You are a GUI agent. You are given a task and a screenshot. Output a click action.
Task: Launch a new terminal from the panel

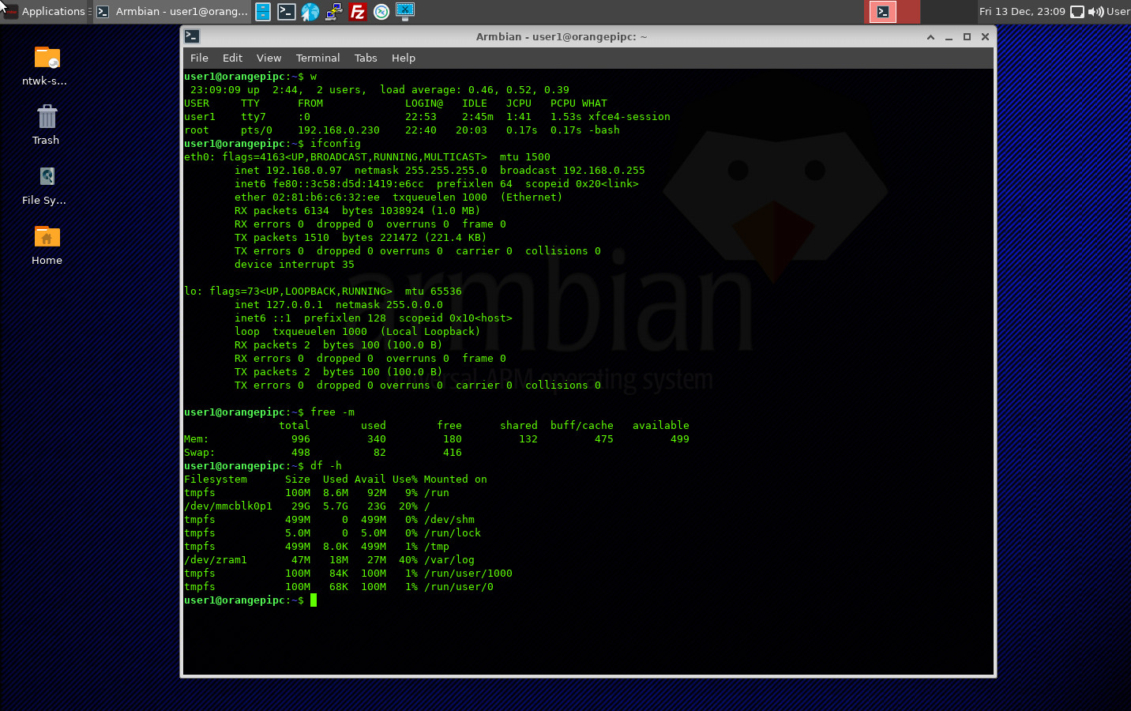[286, 11]
